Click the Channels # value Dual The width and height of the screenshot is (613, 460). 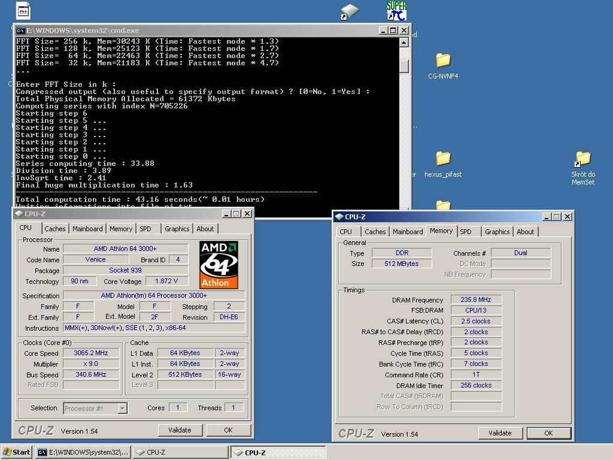(521, 253)
